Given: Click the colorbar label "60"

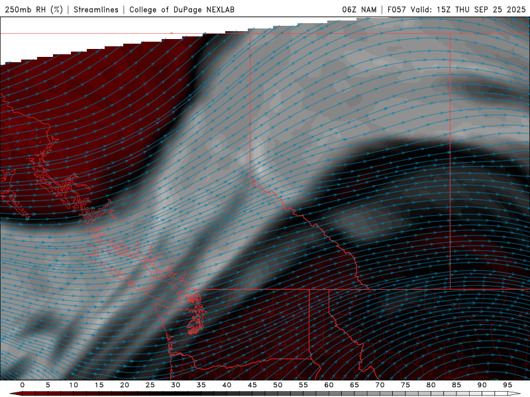Looking at the screenshot, I should 329,385.
